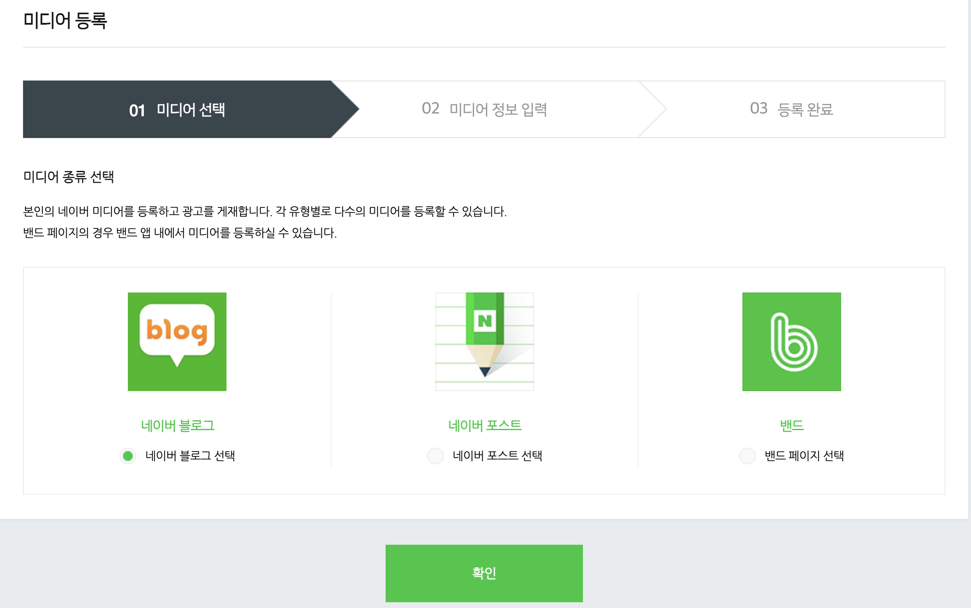Click the 네이버 포스트 green title link
Viewport: 971px width, 608px height.
click(485, 425)
